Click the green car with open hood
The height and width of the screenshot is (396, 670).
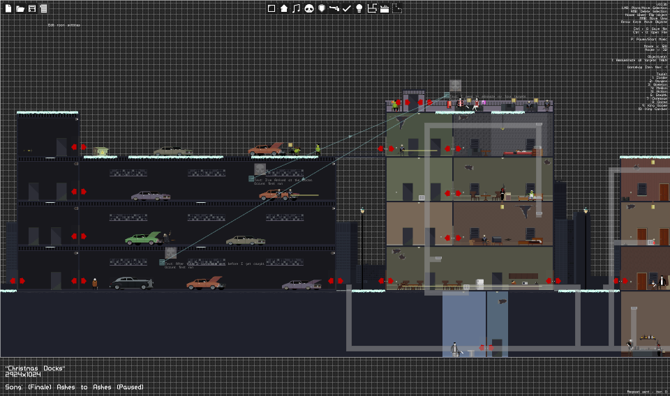pos(143,238)
